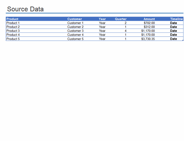Select the Amount column header
184x141 pixels.
click(149, 19)
